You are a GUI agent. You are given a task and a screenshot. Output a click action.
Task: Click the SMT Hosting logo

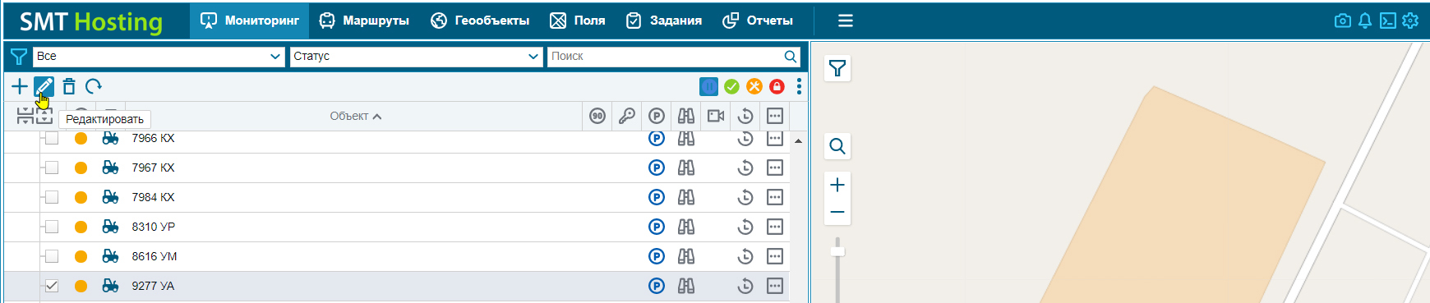(x=91, y=21)
